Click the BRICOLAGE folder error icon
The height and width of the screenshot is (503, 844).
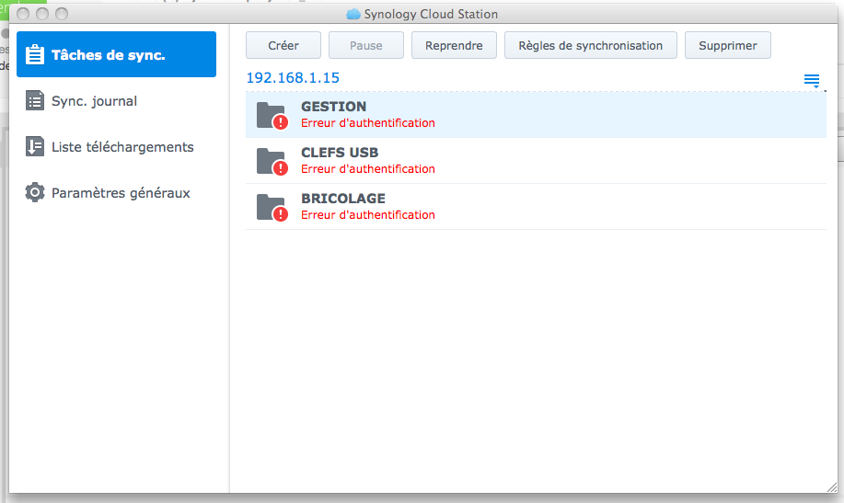pyautogui.click(x=272, y=207)
